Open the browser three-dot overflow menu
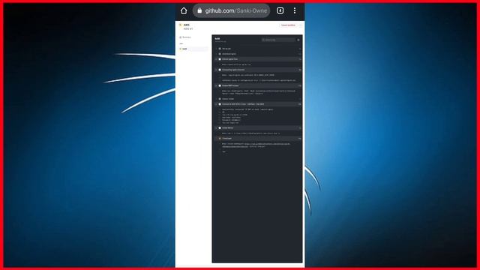Image resolution: width=480 pixels, height=270 pixels. click(295, 10)
